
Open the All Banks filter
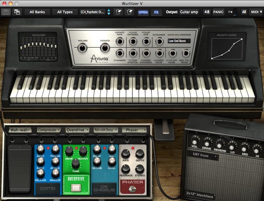[x=37, y=12]
